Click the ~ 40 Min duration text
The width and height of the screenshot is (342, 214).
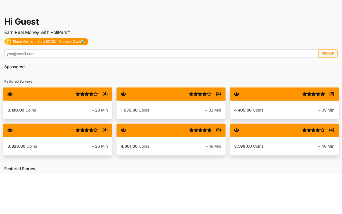(x=326, y=146)
